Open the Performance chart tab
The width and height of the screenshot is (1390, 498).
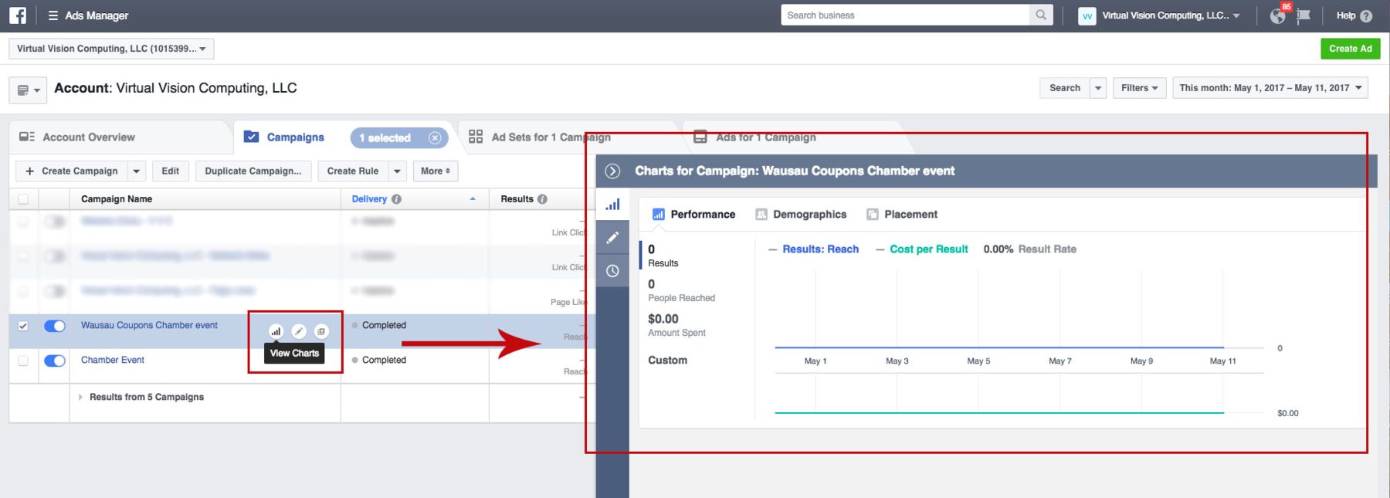click(x=693, y=215)
